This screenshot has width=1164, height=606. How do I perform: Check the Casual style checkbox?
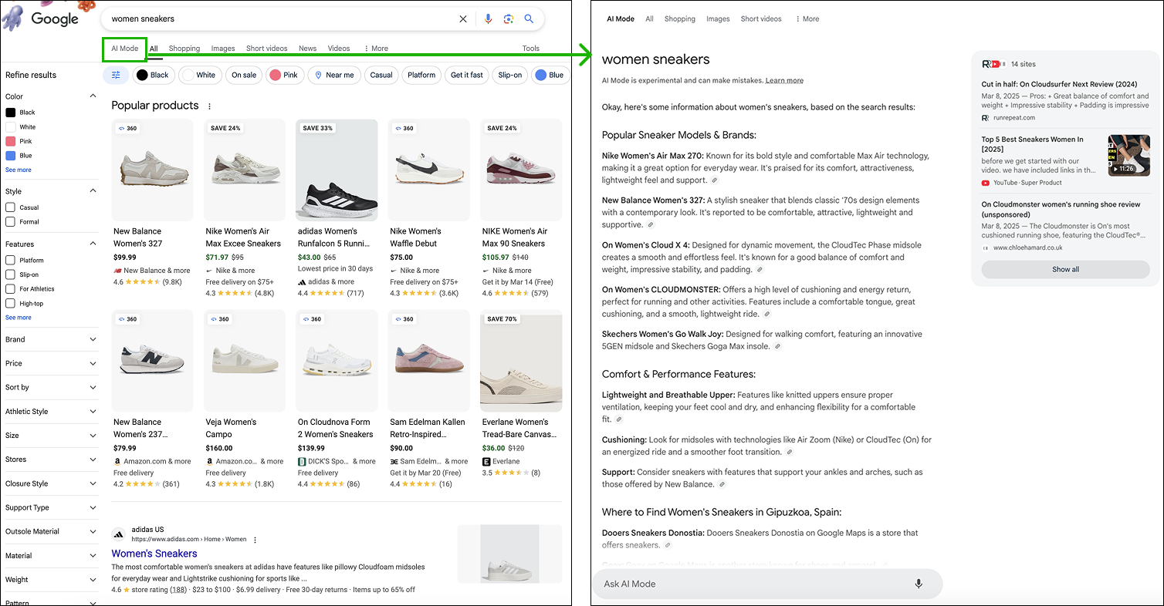(x=10, y=207)
